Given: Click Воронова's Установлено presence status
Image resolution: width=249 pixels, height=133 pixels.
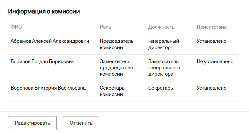Looking at the screenshot, I should [211, 88].
